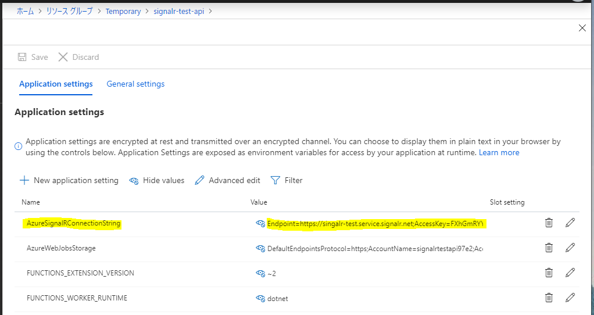Select the FUNCTIONS_EXTENSION_VERSION name
Screen dimensions: 594x315
tap(80, 273)
